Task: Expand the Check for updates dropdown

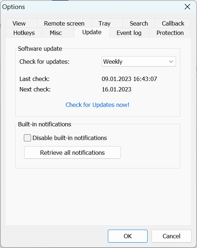Action: 139,61
